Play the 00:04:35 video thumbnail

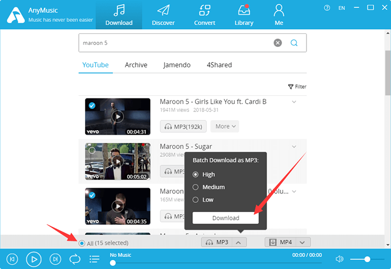tap(118, 206)
